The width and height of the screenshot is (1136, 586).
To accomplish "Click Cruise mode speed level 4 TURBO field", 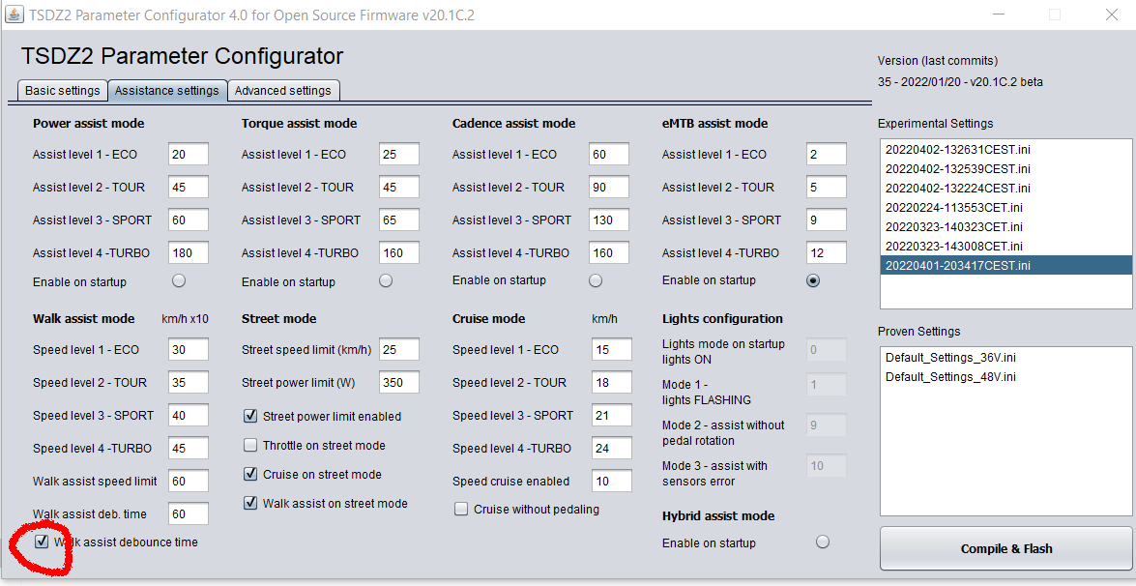I will (611, 448).
